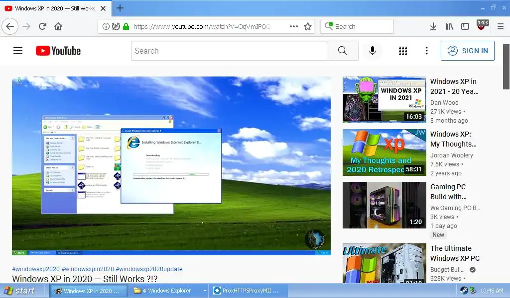
Task: Click the Steam tray icon
Action: 464,291
